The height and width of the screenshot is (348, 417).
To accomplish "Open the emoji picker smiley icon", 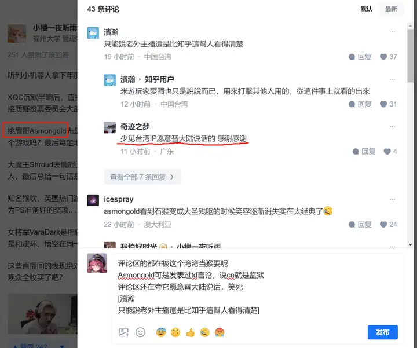I will coord(140,332).
